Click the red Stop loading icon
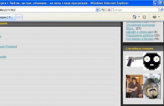Screen dimensions: 164x106 pos(109,10)
